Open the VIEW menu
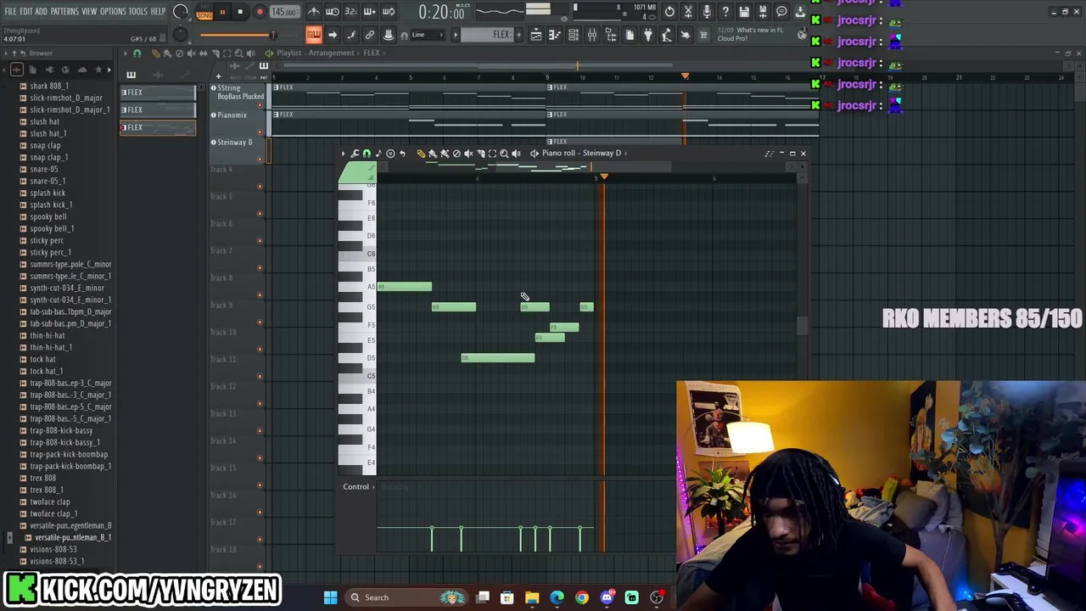The width and height of the screenshot is (1086, 611). 89,11
